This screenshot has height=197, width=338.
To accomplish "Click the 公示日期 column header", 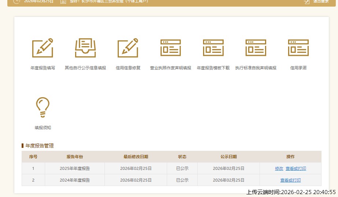I will pos(228,157).
